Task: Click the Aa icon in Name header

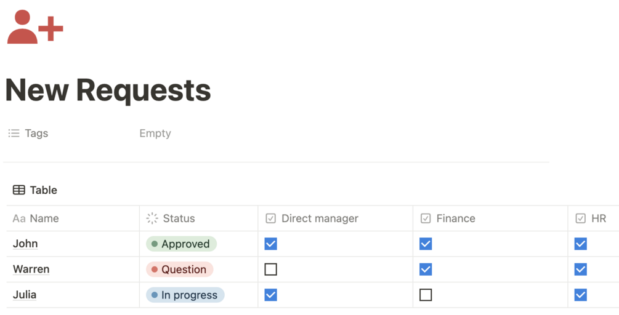Action: tap(19, 218)
